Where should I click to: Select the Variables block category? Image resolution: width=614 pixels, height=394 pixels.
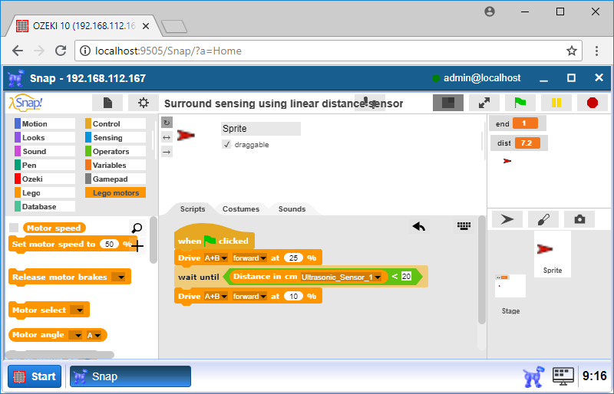[116, 165]
